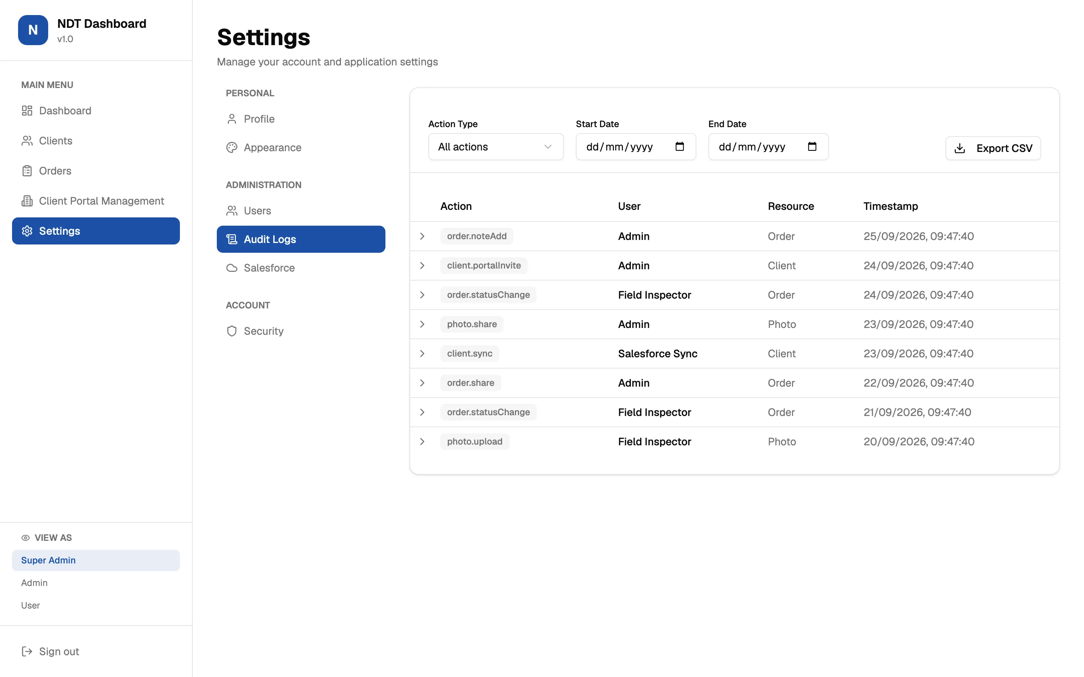This screenshot has height=677, width=1084.
Task: Expand the client.portalInvite log row
Action: pos(422,266)
